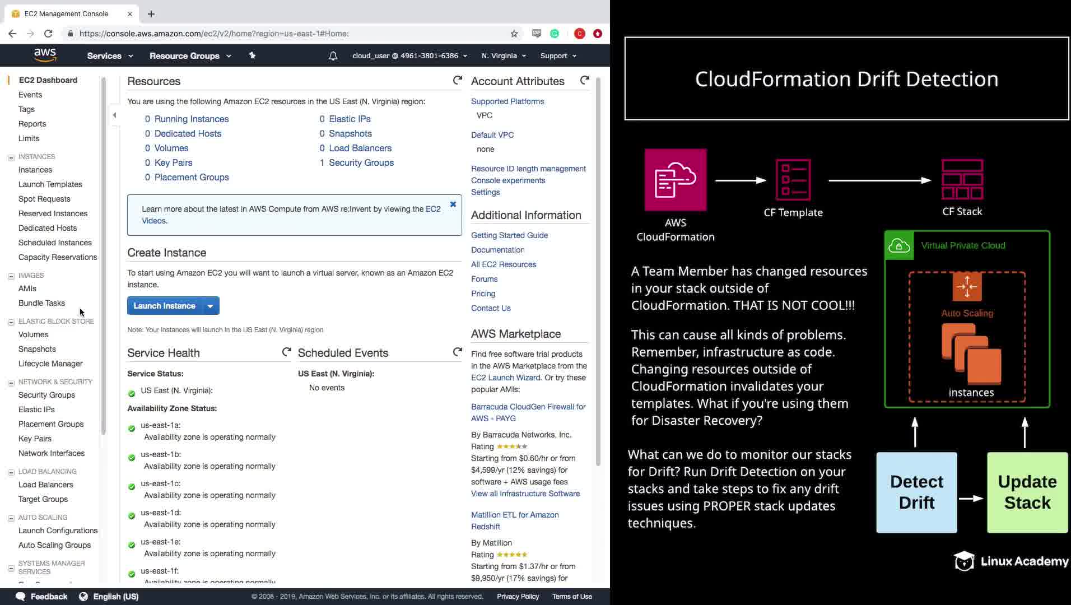Close the EC2 Management Console tab

(130, 14)
